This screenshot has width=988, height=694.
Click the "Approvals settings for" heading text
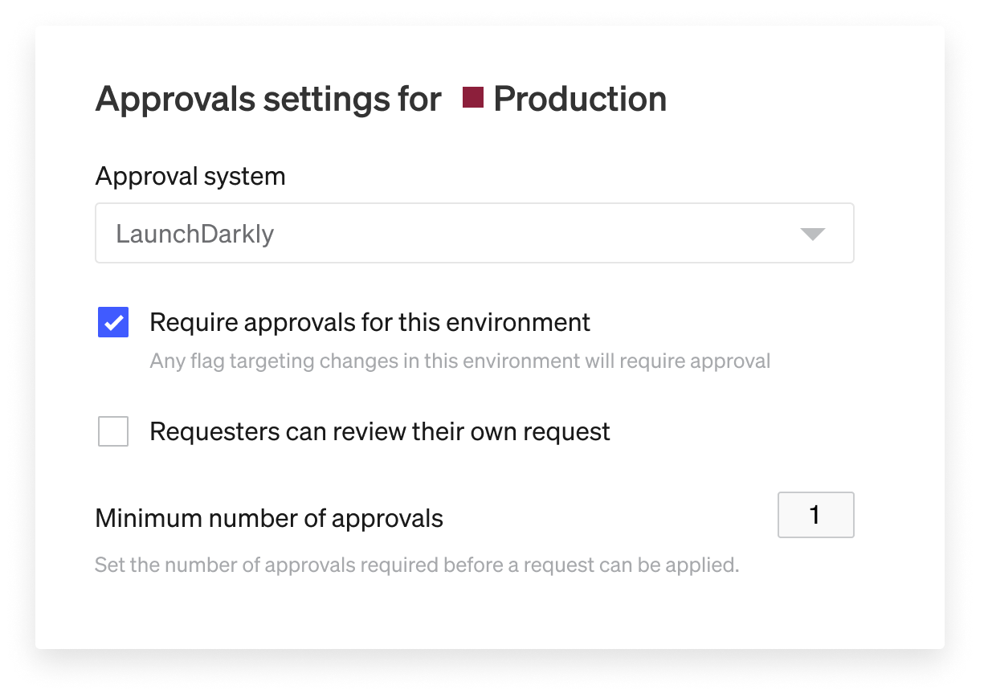click(x=268, y=100)
